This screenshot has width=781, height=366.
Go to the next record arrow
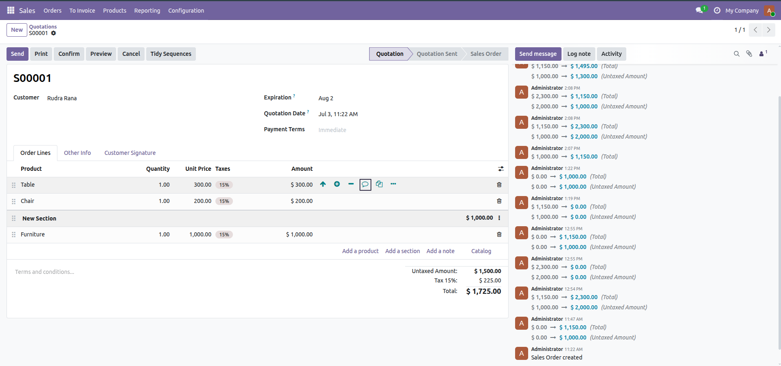pyautogui.click(x=768, y=30)
